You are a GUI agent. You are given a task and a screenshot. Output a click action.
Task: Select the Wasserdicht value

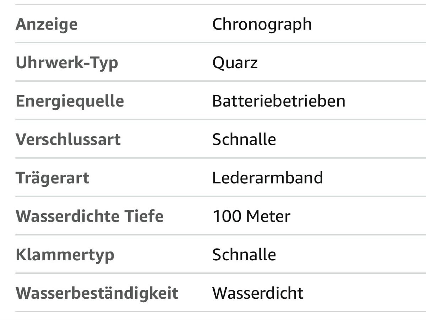pyautogui.click(x=258, y=293)
